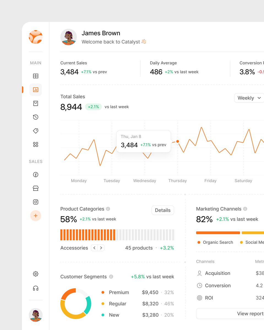Click the Total Sales 8,944 value
Image resolution: width=264 pixels, height=330 pixels.
coord(71,107)
